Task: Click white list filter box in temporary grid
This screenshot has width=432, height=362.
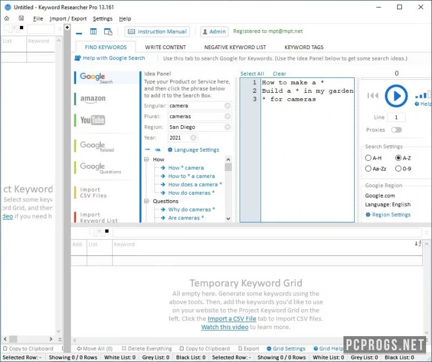Action: [92, 231]
